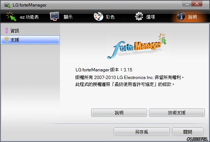Minimize the LG forteManager window
Viewport: 210px width, 142px height.
pyautogui.click(x=187, y=4)
